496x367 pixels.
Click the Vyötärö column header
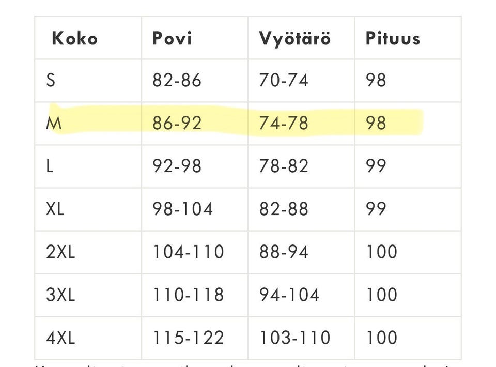(295, 38)
